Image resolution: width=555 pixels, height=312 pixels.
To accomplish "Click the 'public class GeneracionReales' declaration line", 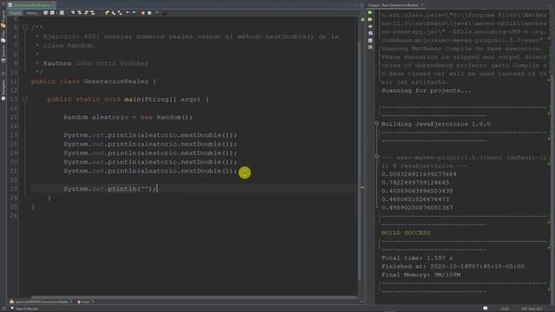I will [x=94, y=81].
